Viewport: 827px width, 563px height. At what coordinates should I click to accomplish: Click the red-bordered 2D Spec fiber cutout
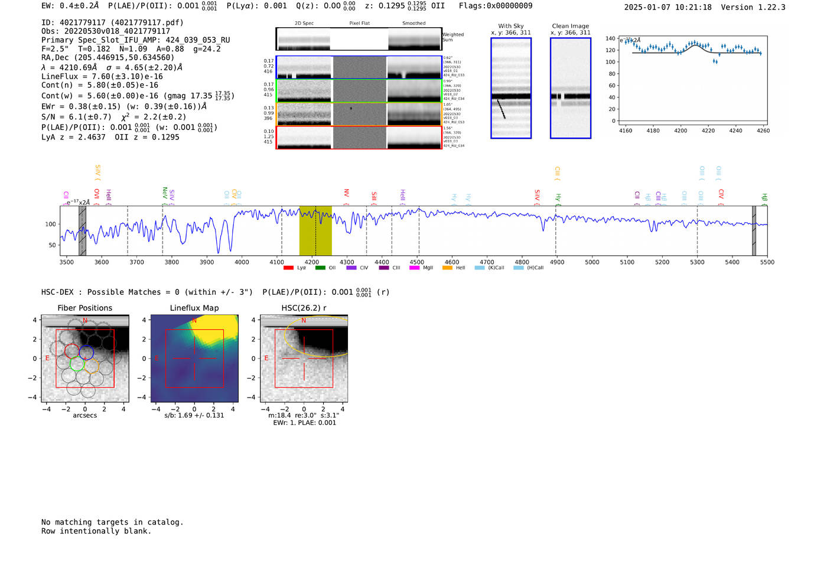click(x=304, y=138)
